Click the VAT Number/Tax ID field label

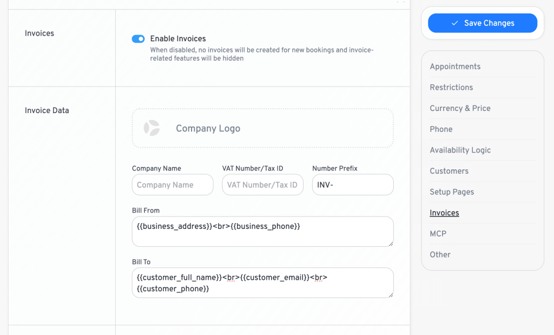253,168
